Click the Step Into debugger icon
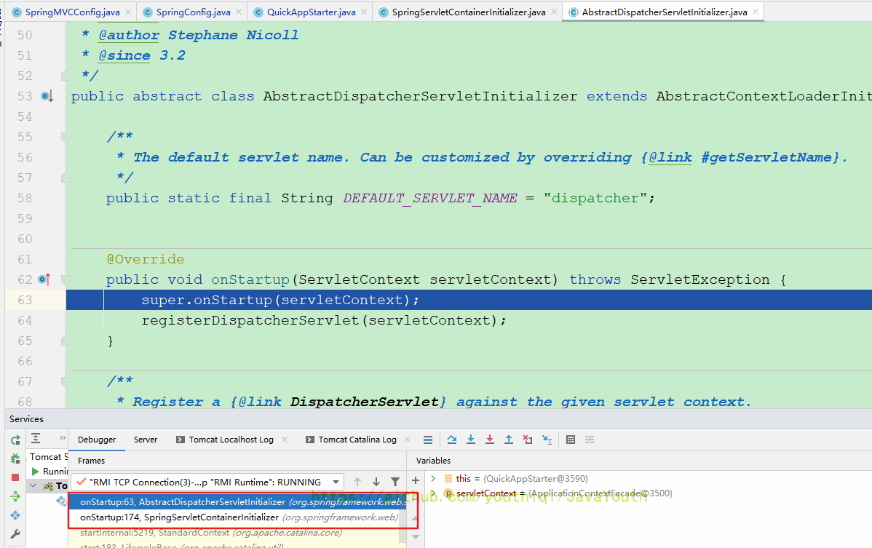The width and height of the screenshot is (872, 548). [471, 440]
